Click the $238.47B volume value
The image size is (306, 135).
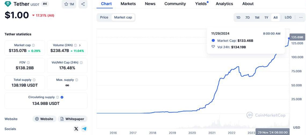coord(60,51)
